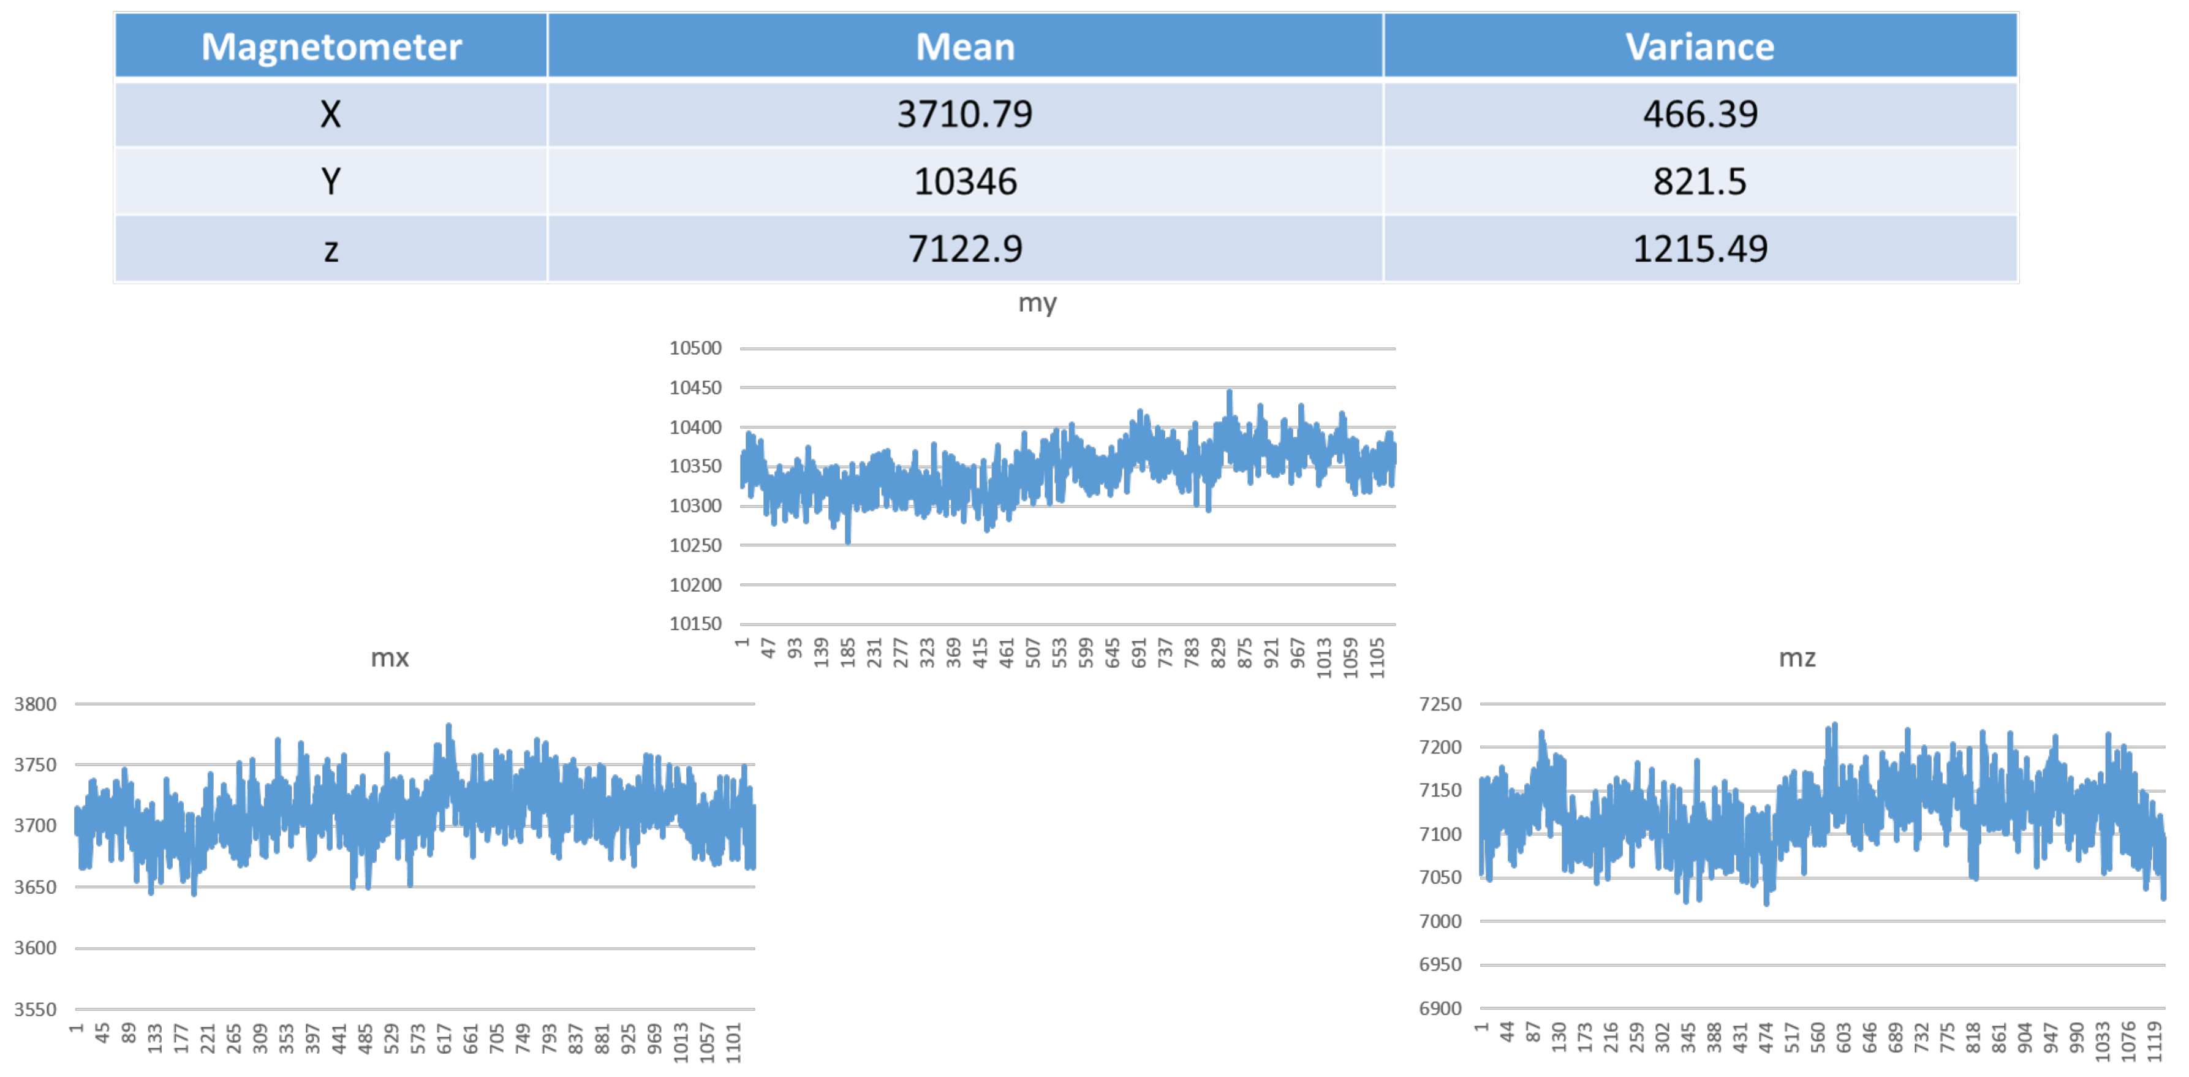Click the 10500 label on my axis
The image size is (2189, 1077).
coord(694,349)
